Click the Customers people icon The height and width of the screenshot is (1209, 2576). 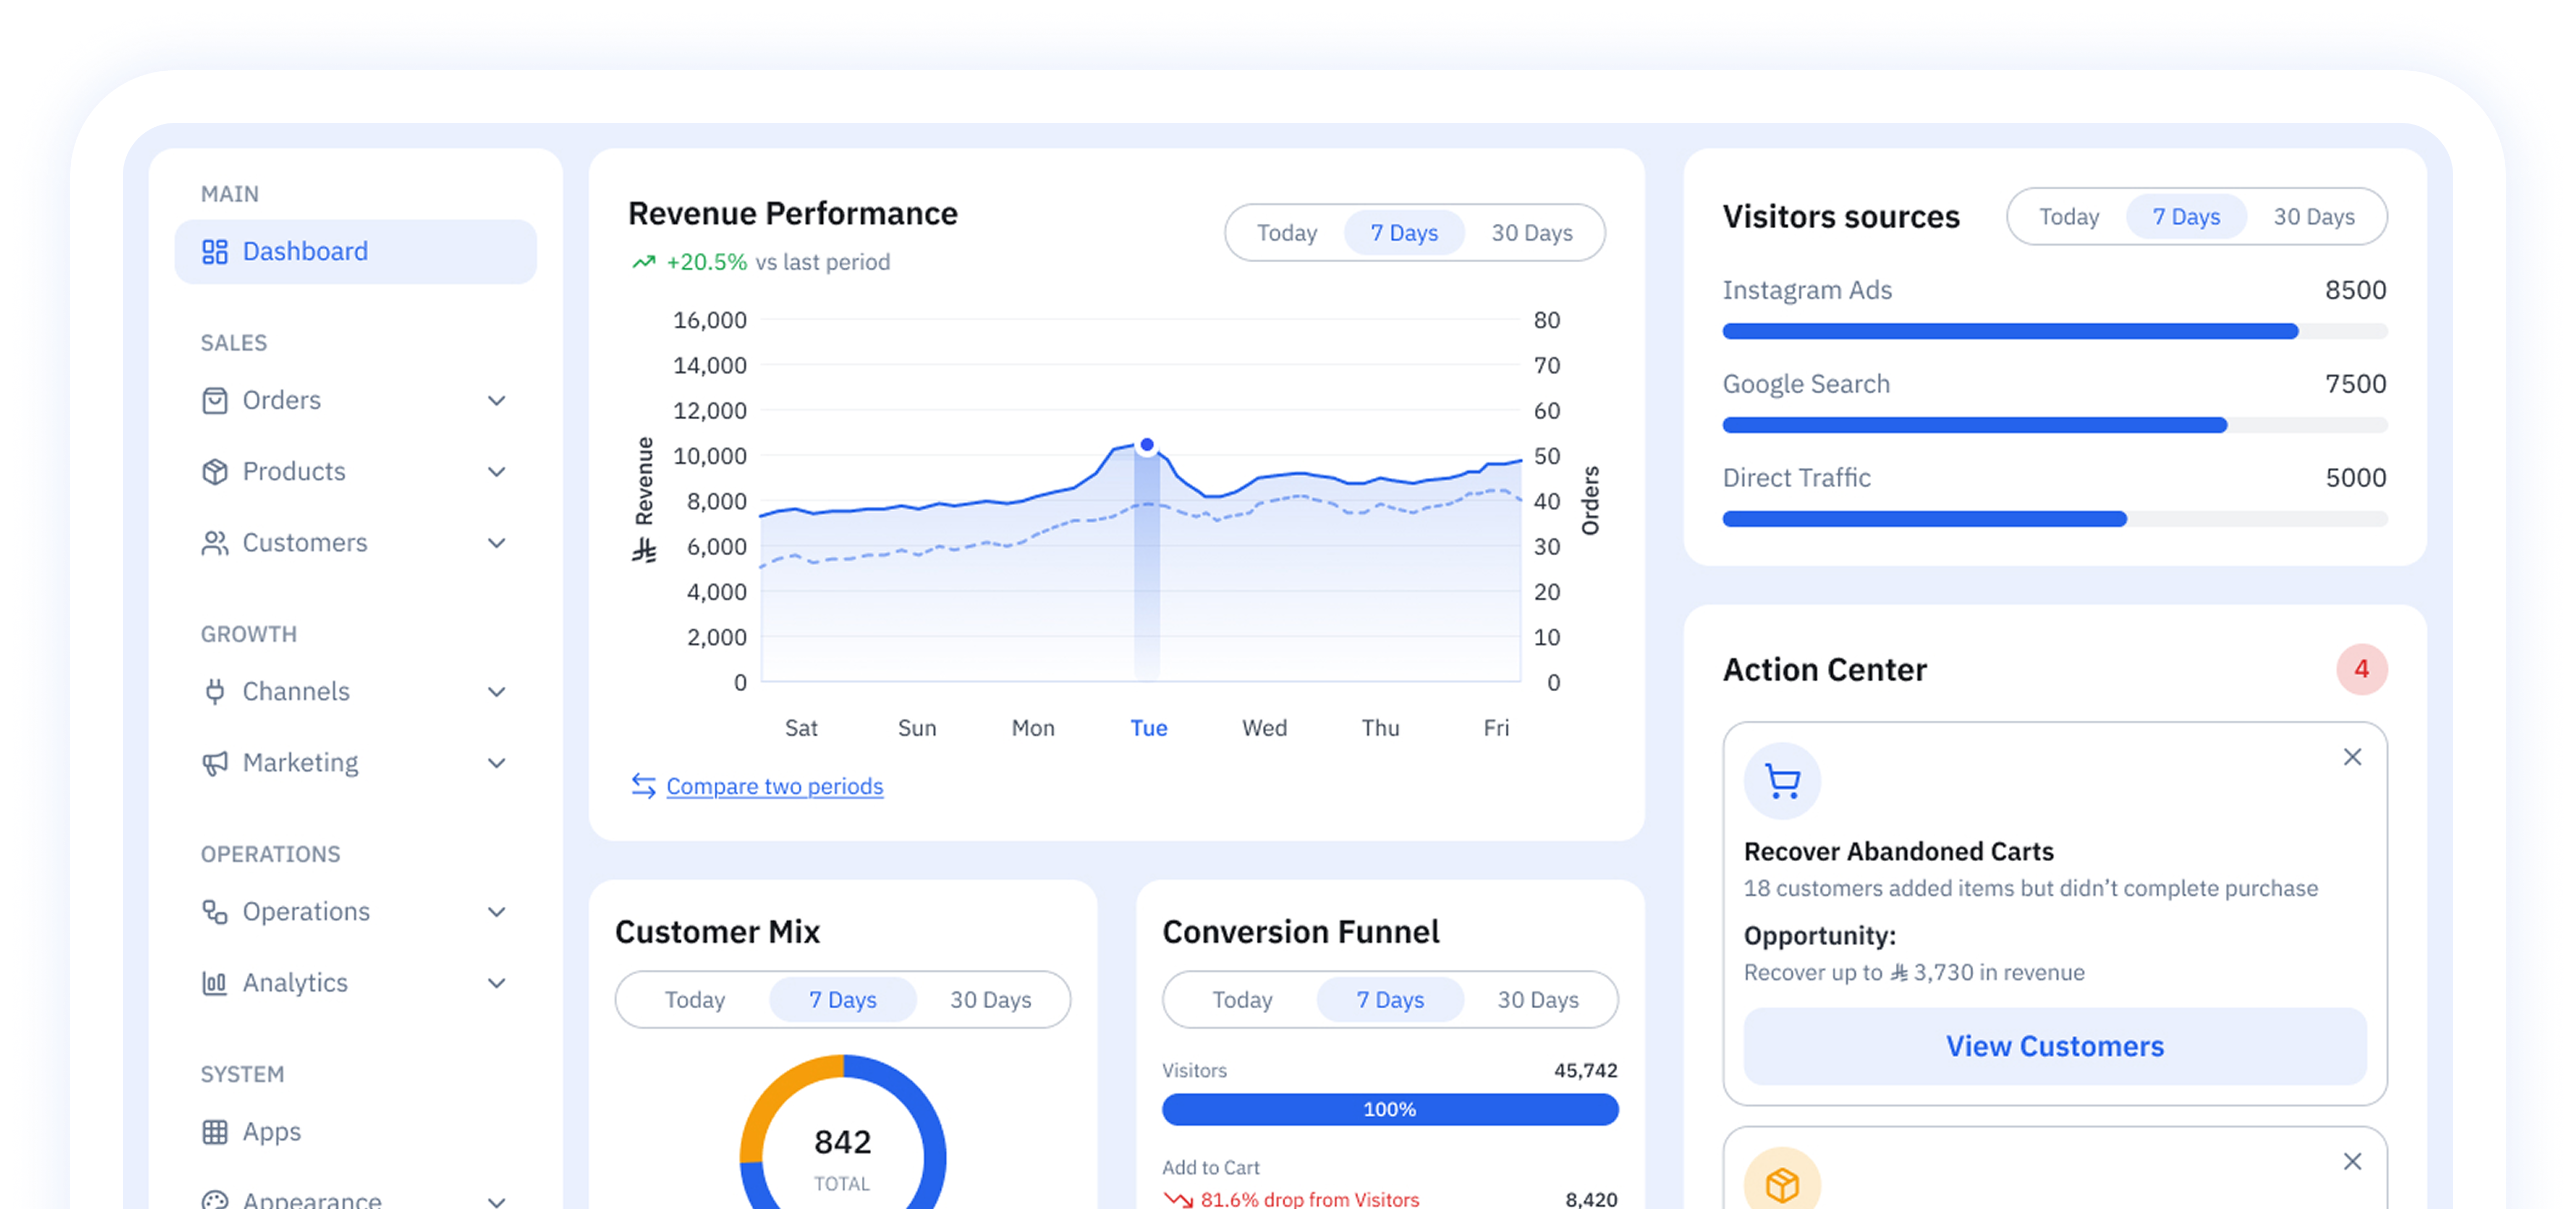tap(214, 543)
